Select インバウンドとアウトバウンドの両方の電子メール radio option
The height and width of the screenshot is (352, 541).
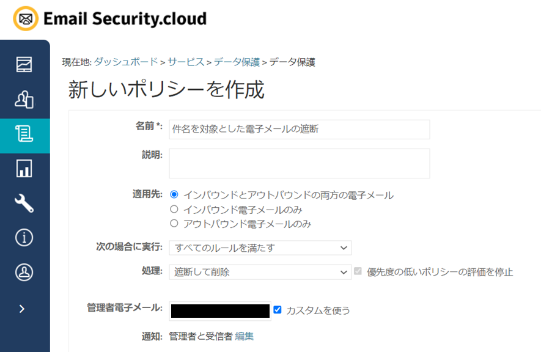[174, 195]
